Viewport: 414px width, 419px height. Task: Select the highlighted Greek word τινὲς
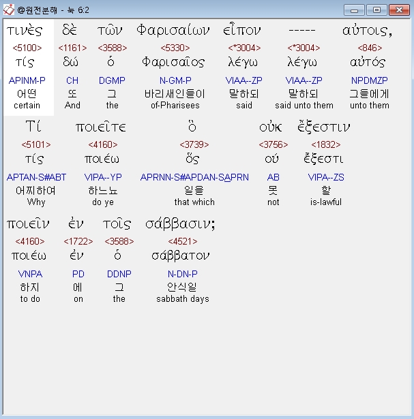[25, 31]
